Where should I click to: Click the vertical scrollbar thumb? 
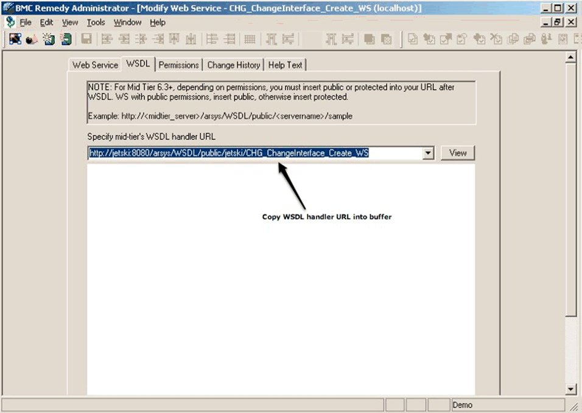(571, 189)
